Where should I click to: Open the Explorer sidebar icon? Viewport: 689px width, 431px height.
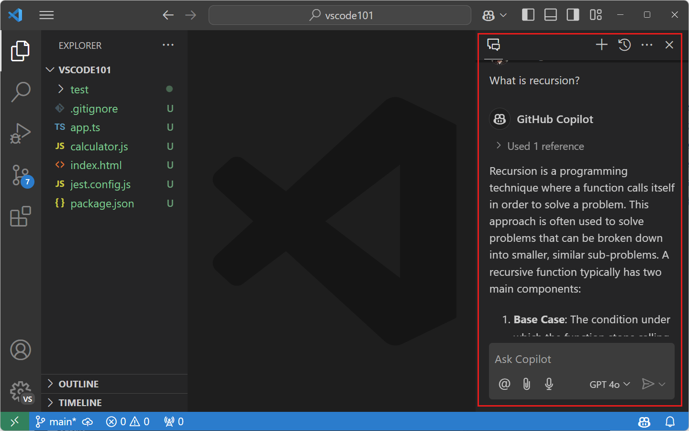pos(20,51)
